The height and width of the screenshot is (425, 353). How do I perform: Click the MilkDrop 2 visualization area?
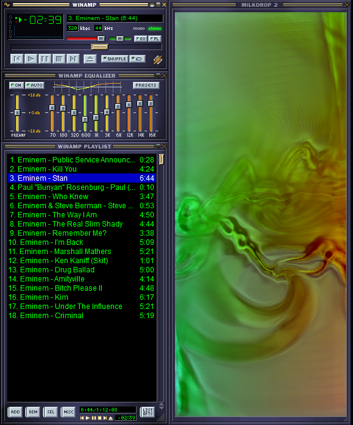(260, 214)
